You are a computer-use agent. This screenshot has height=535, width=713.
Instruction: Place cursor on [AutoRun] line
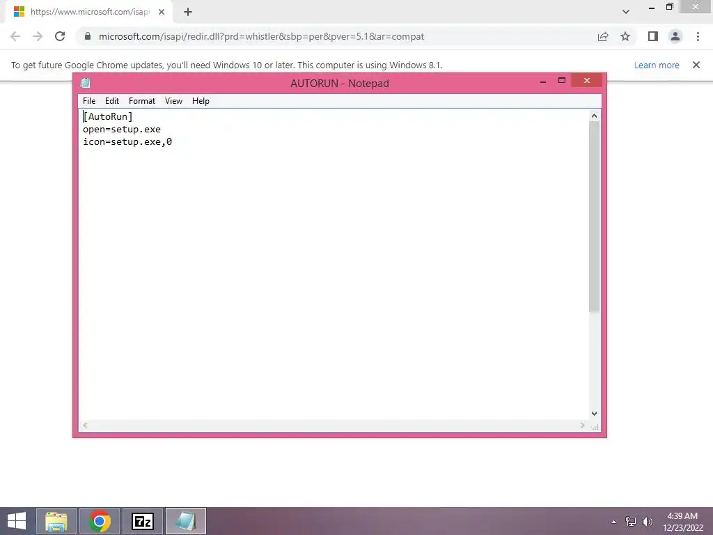[108, 117]
